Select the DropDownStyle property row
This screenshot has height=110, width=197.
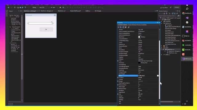point(138,53)
